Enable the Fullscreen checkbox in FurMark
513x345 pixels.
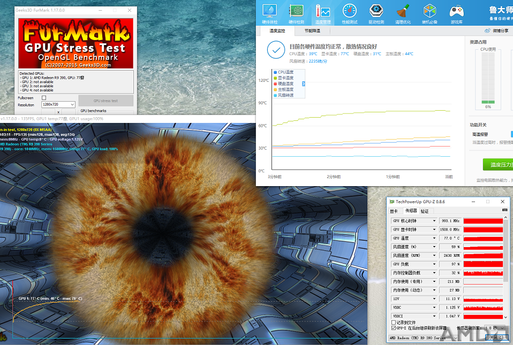pos(44,98)
